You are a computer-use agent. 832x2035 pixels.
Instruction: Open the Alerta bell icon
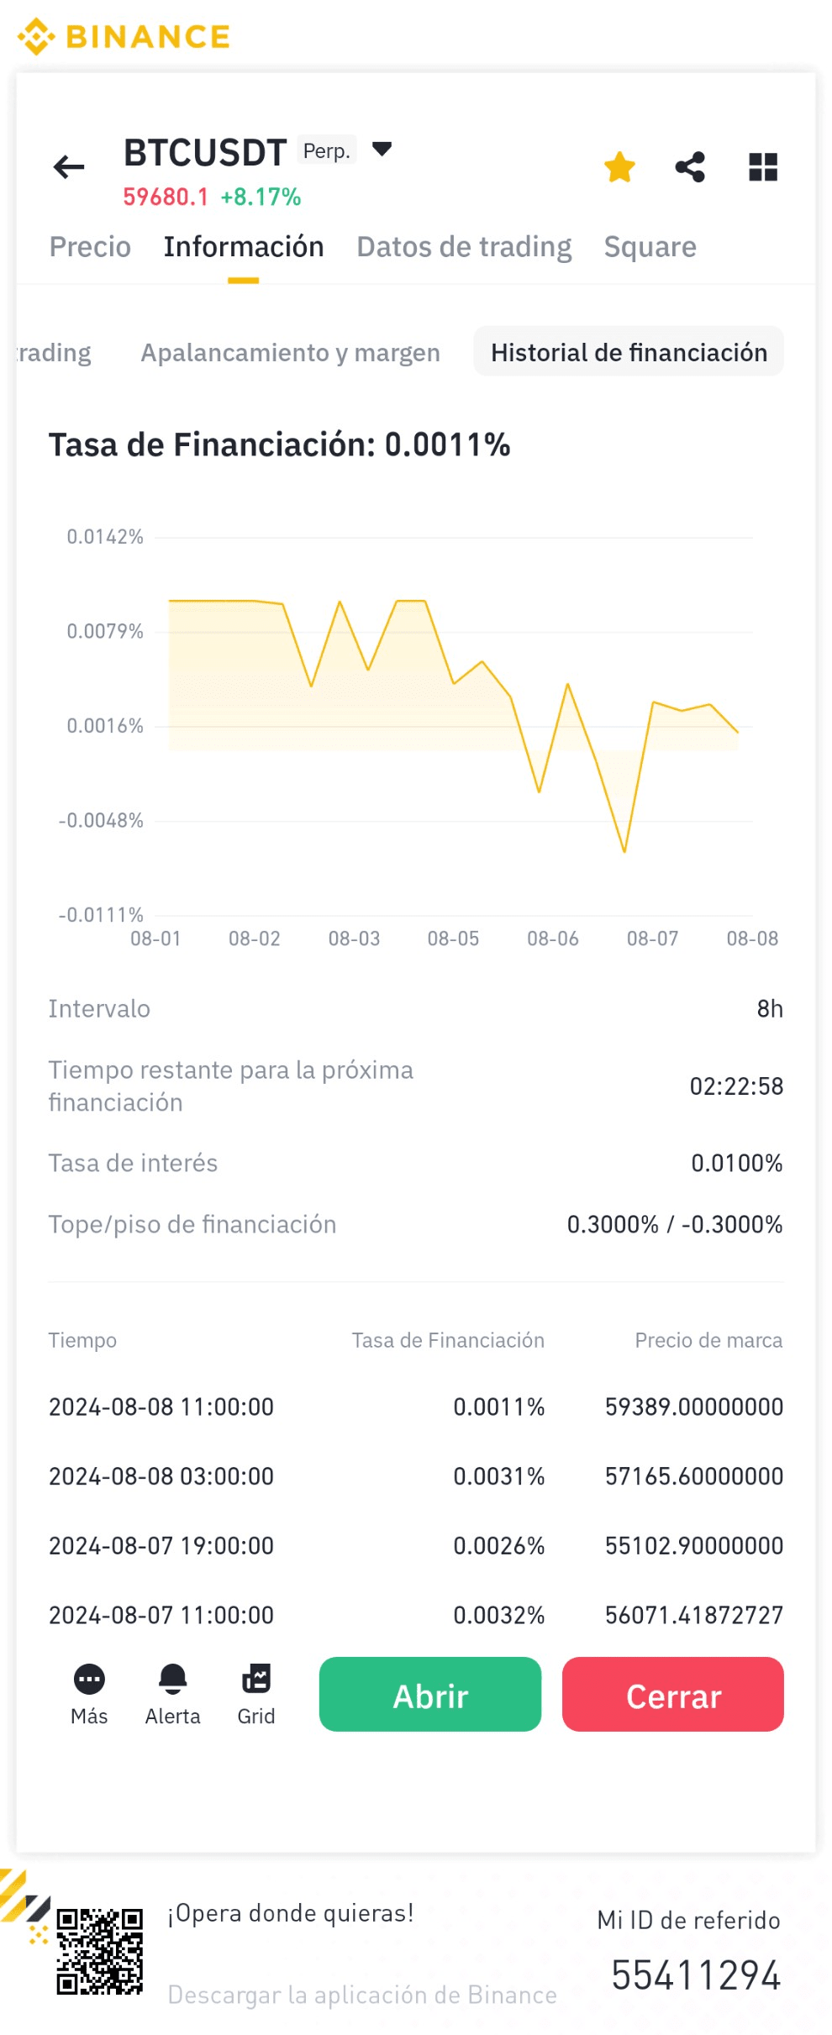[x=172, y=1680]
